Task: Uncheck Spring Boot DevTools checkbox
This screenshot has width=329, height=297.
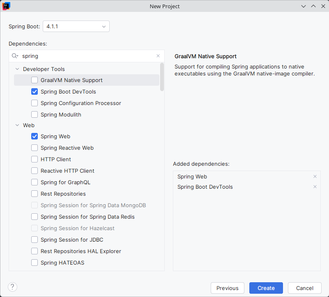Action: (35, 91)
